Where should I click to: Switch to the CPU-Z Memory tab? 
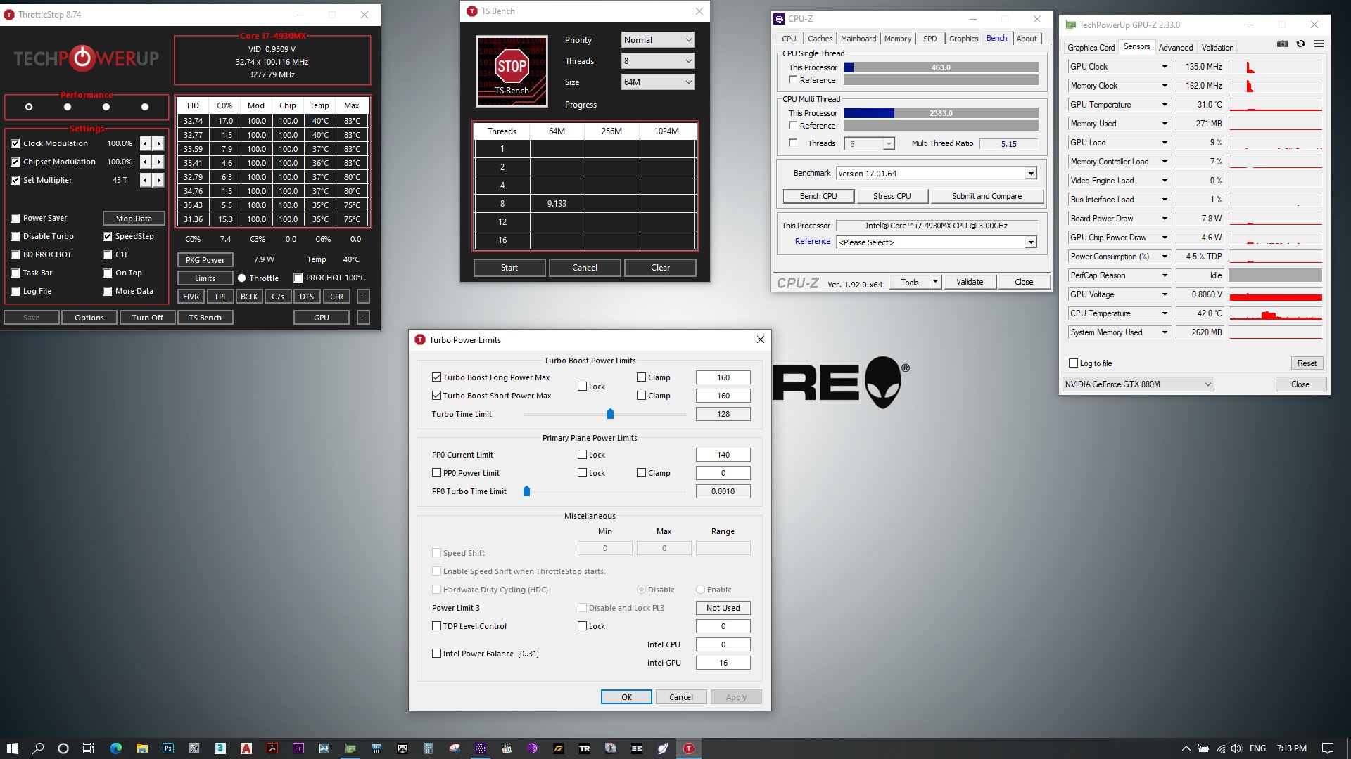pos(898,39)
